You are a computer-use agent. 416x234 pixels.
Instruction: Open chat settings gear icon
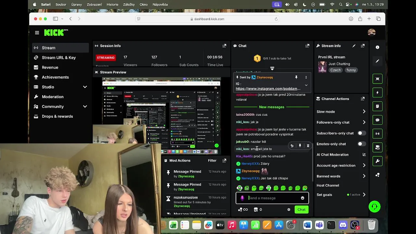(289, 210)
